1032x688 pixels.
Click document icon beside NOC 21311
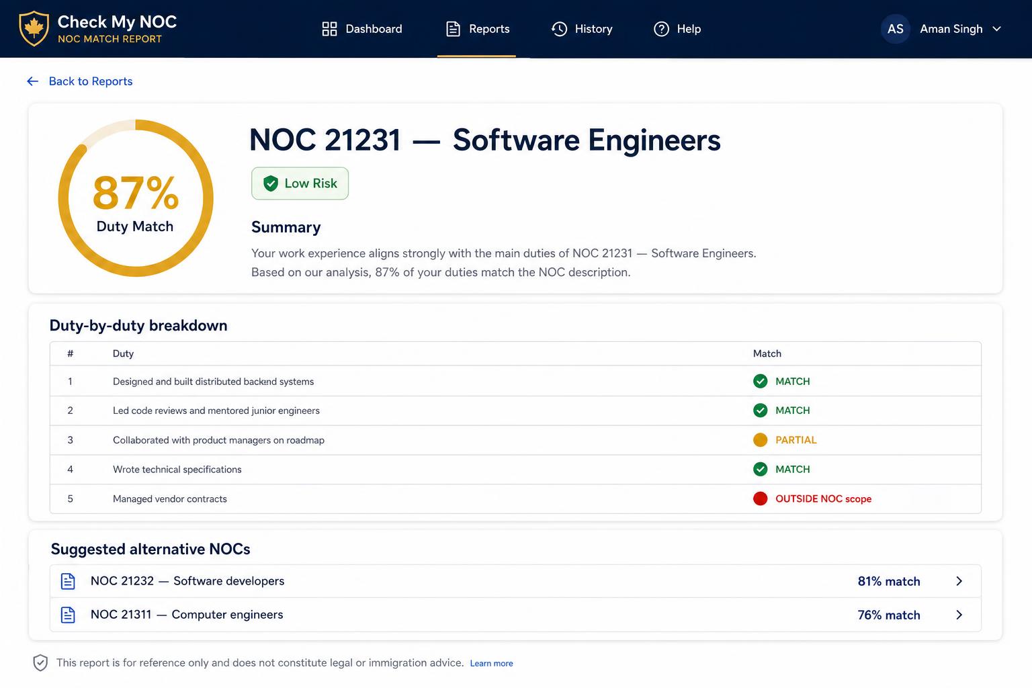(x=68, y=615)
